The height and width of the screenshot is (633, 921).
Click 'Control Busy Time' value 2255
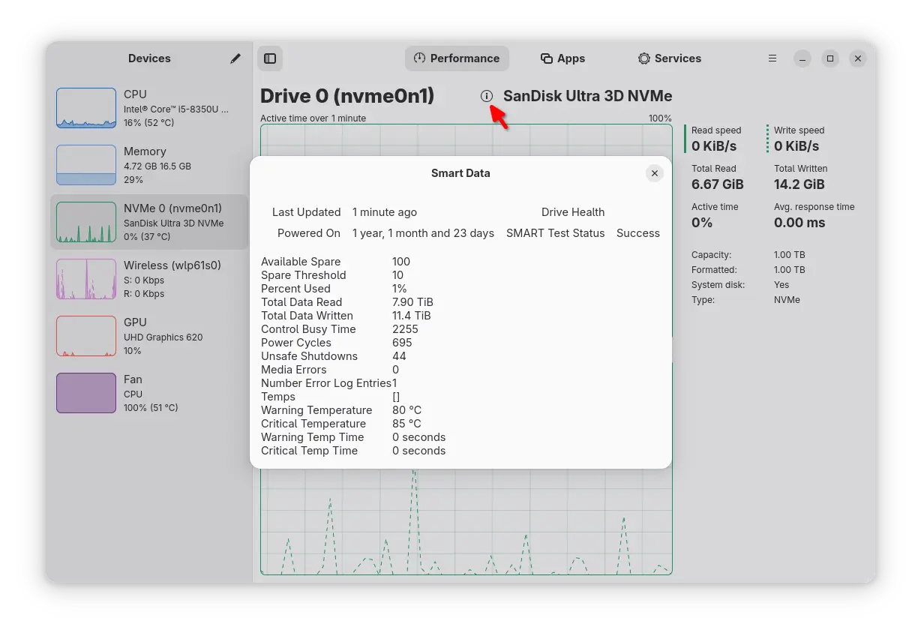click(x=405, y=329)
